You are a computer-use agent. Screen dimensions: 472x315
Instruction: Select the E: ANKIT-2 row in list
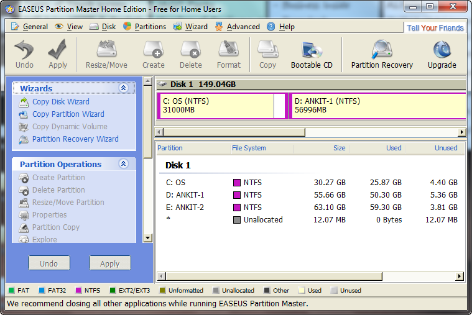[312, 208]
